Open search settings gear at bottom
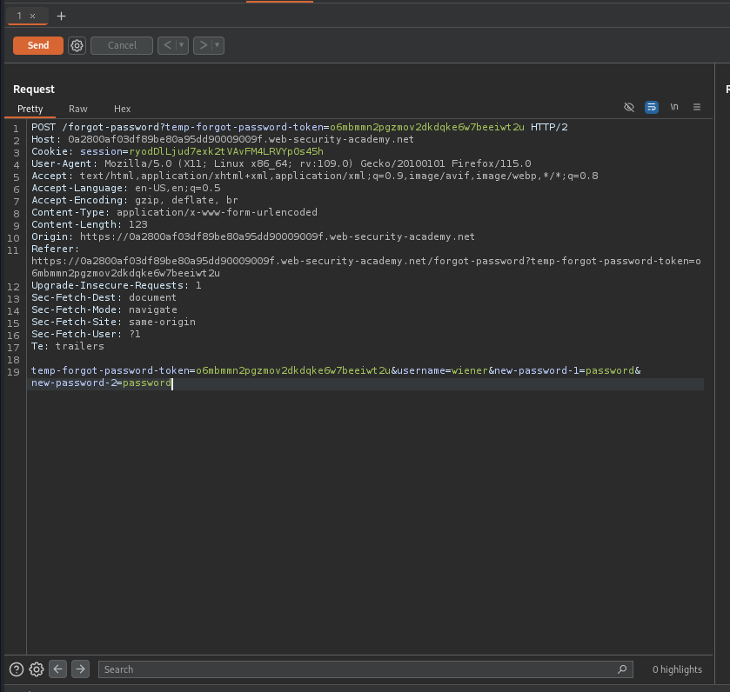 coord(37,669)
